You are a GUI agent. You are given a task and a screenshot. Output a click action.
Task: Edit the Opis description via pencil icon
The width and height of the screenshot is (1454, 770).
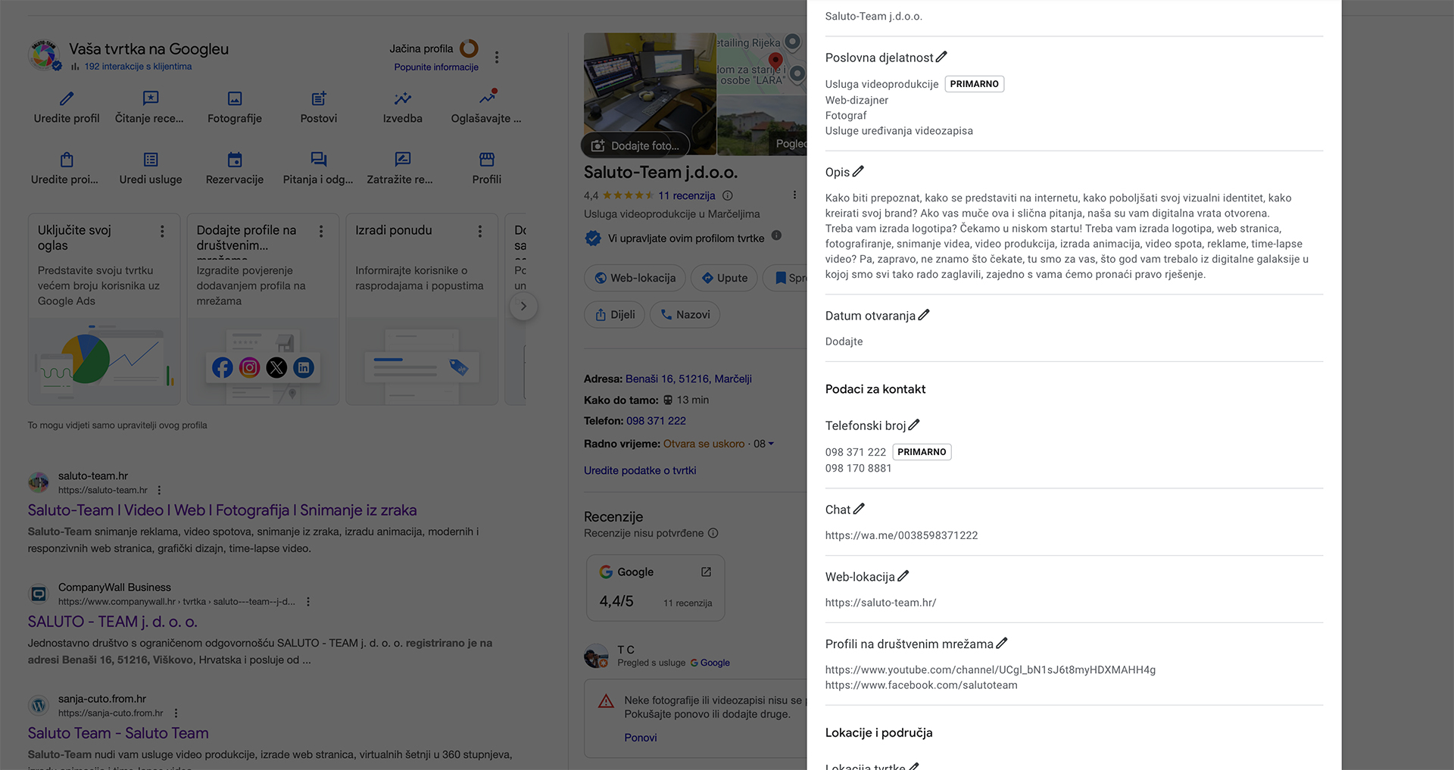tap(858, 172)
